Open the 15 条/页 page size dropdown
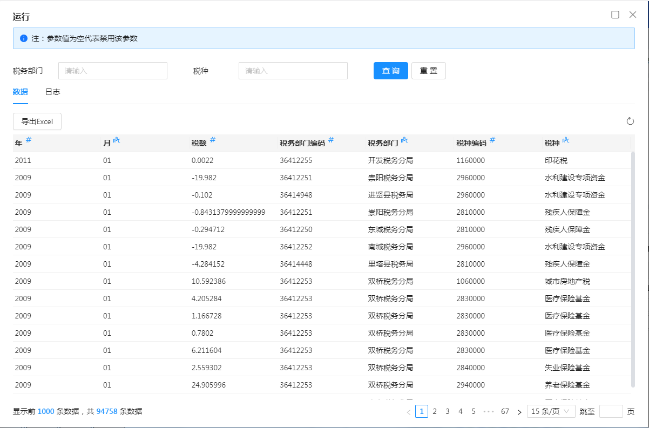 551,411
